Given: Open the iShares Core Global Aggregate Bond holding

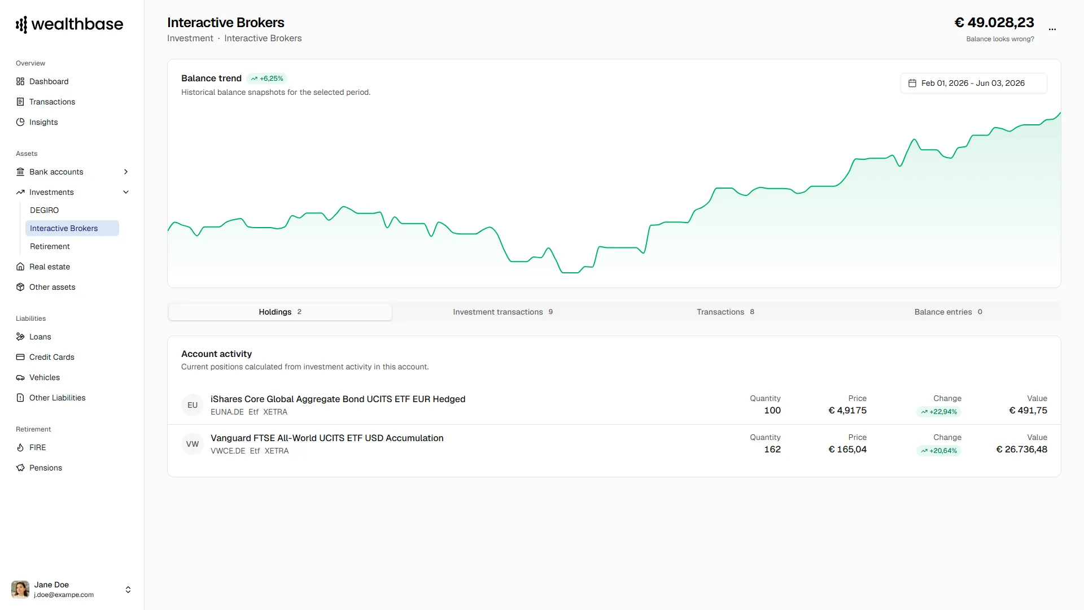Looking at the screenshot, I should coord(614,405).
